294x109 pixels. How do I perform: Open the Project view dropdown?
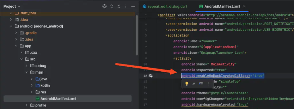(11, 6)
